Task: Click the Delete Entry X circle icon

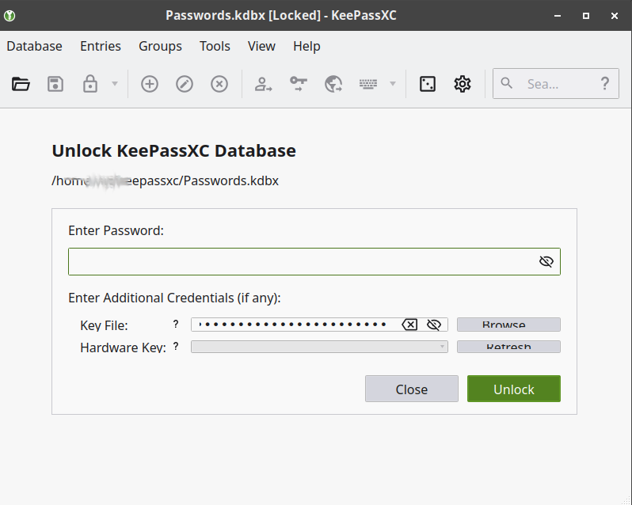Action: (x=219, y=84)
